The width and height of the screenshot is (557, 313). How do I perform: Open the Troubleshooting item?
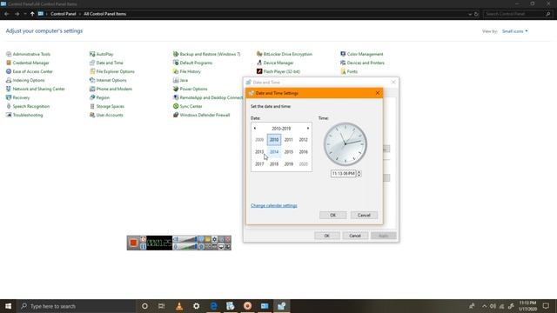[24, 115]
